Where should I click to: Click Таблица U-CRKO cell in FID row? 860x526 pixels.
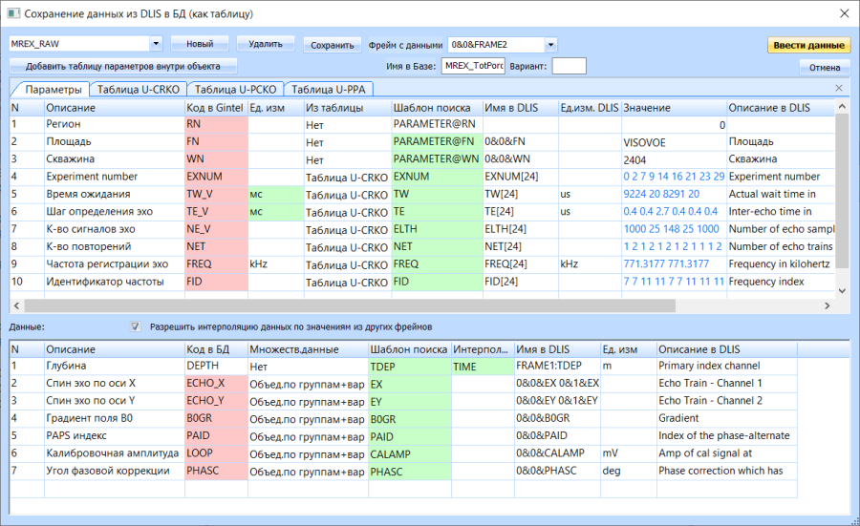347,283
